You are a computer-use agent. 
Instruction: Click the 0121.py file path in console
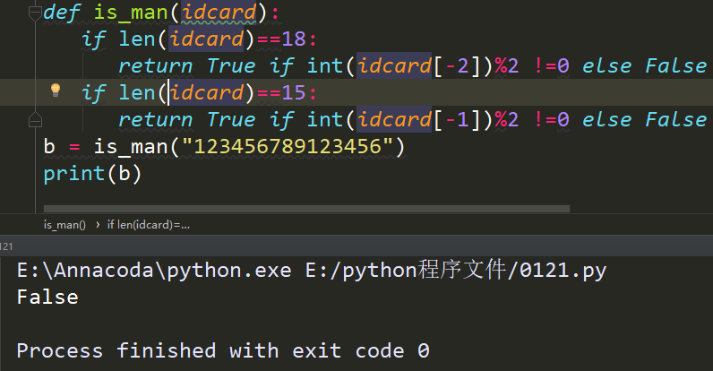click(x=456, y=271)
